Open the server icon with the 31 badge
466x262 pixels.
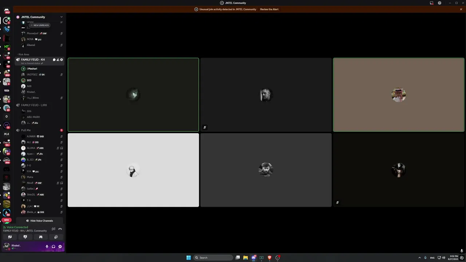pos(6,151)
